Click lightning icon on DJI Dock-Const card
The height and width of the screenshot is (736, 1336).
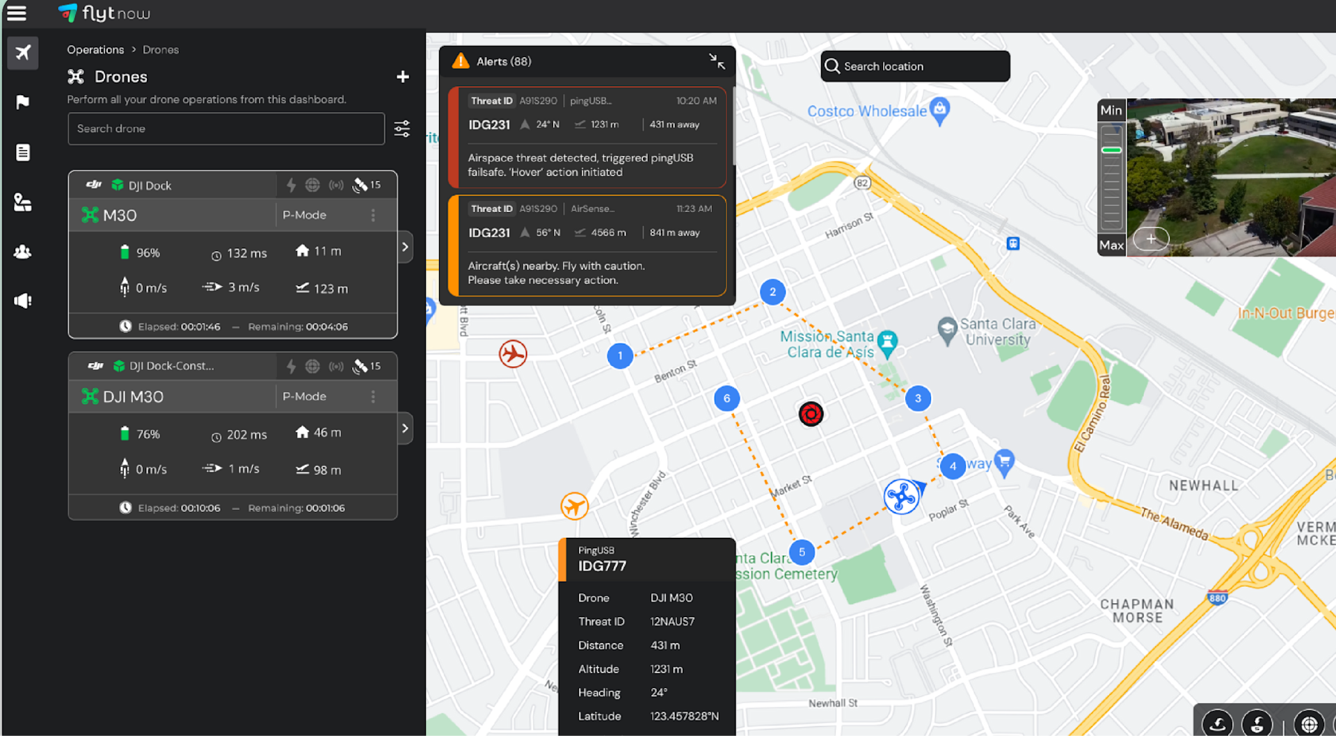pyautogui.click(x=292, y=366)
